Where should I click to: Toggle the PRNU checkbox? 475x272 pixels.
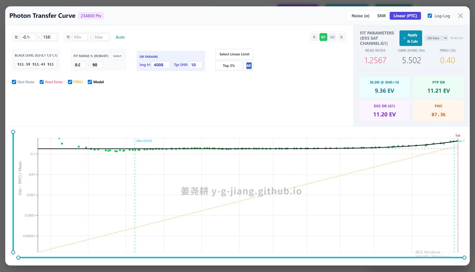[70, 82]
